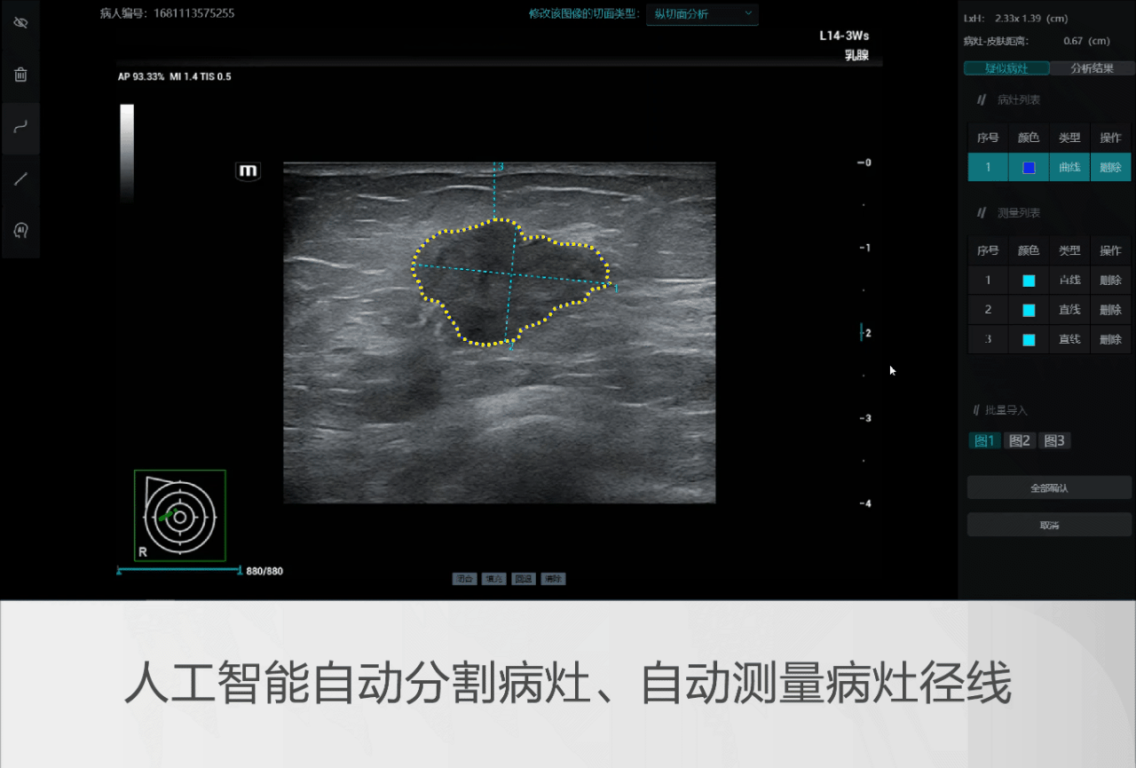The width and height of the screenshot is (1136, 768).
Task: Delete lesion 1 from the 病灶列表
Action: 1110,168
